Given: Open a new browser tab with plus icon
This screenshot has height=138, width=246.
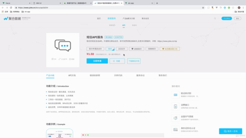Looking at the screenshot, I should click(x=157, y=3).
